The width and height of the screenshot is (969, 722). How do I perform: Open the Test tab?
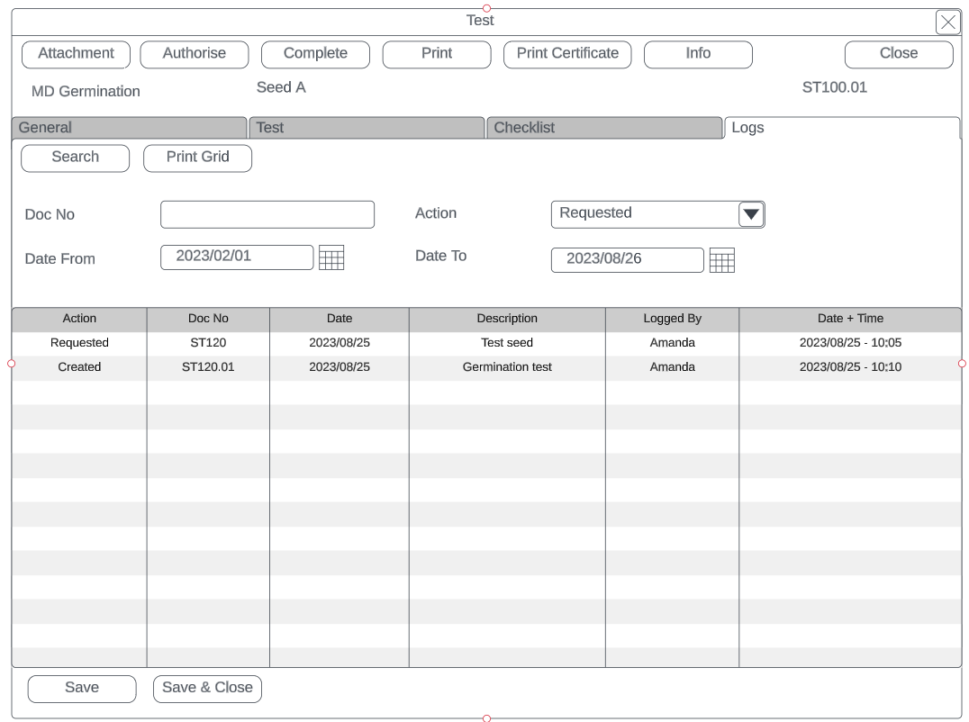click(366, 128)
